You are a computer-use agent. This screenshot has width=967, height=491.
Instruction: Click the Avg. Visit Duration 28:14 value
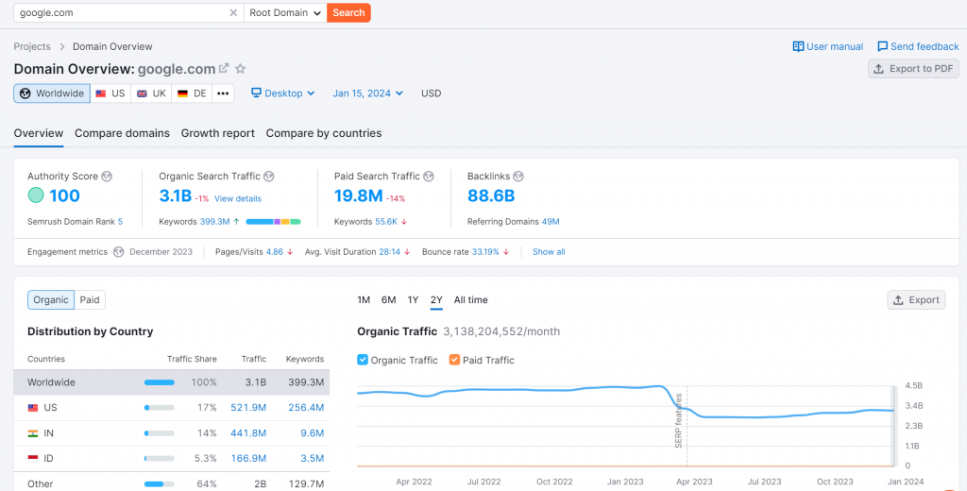[x=390, y=252]
